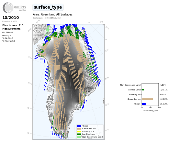This screenshot has height=141, width=169.
Task: Click the blue Ocean legend swatch
Action: pyautogui.click(x=79, y=126)
